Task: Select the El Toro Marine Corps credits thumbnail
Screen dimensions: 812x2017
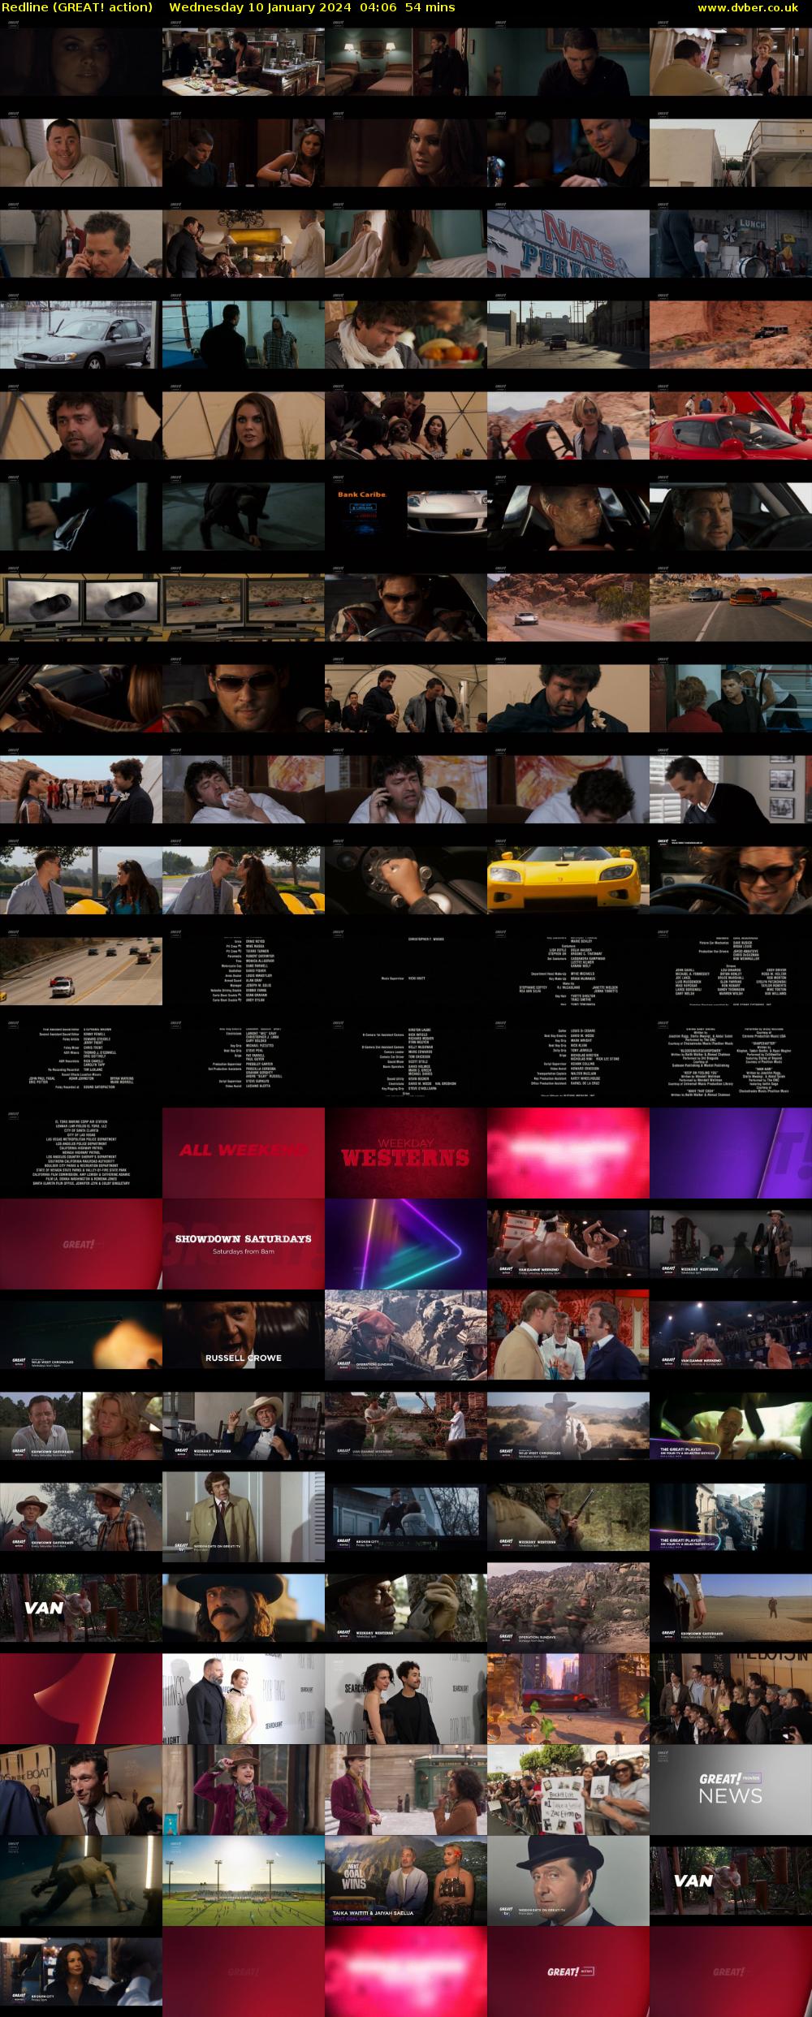Action: pos(81,1153)
